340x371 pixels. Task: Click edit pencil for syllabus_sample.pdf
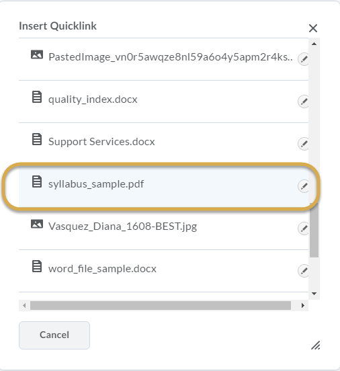pyautogui.click(x=303, y=186)
